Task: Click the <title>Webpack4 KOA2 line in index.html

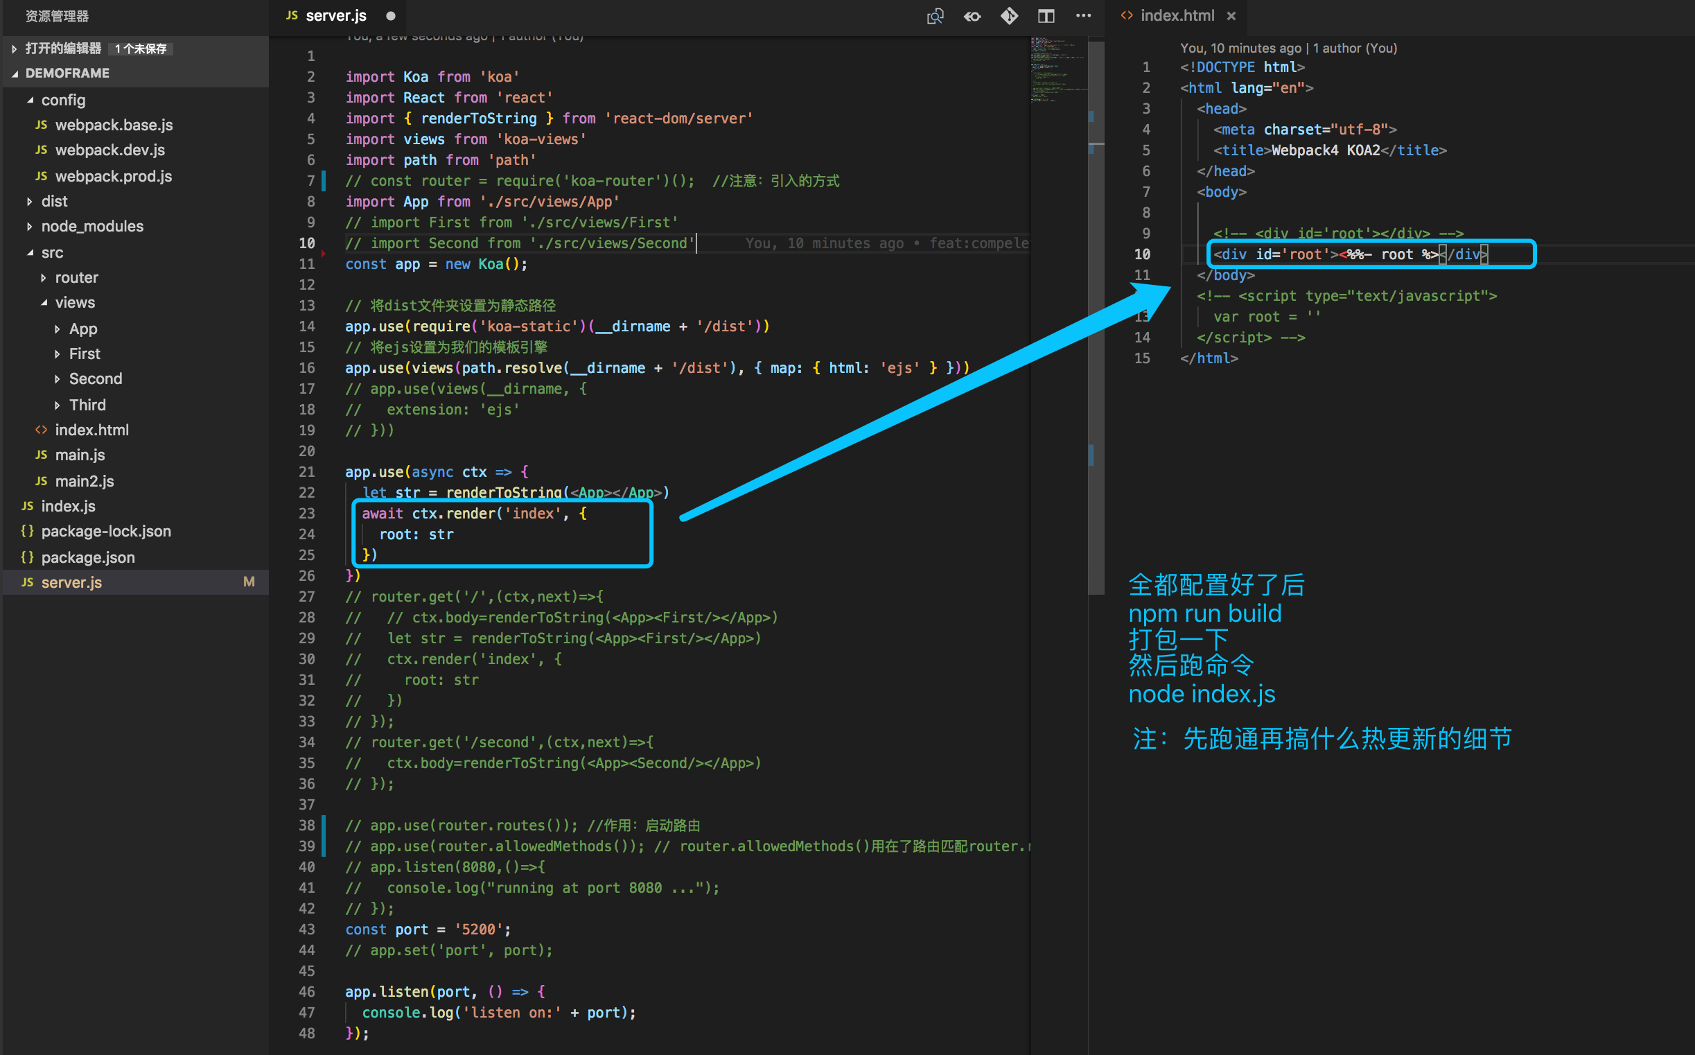Action: coord(1330,150)
